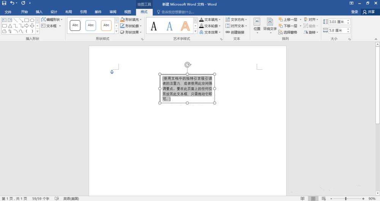This screenshot has width=380, height=201.
Task: Select the oval shape in the shapes gallery
Action: pos(32,20)
